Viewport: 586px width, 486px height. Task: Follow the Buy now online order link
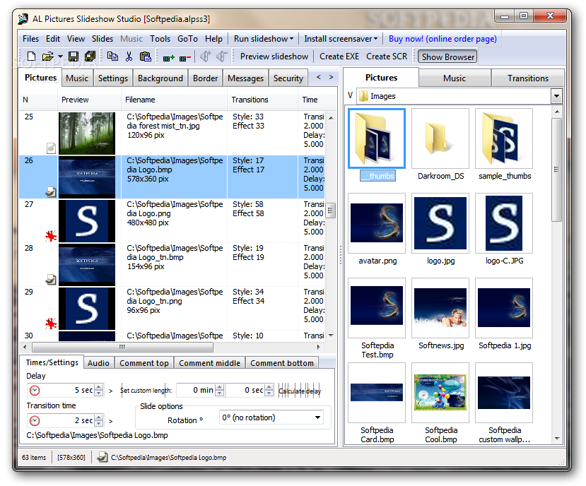[x=443, y=39]
